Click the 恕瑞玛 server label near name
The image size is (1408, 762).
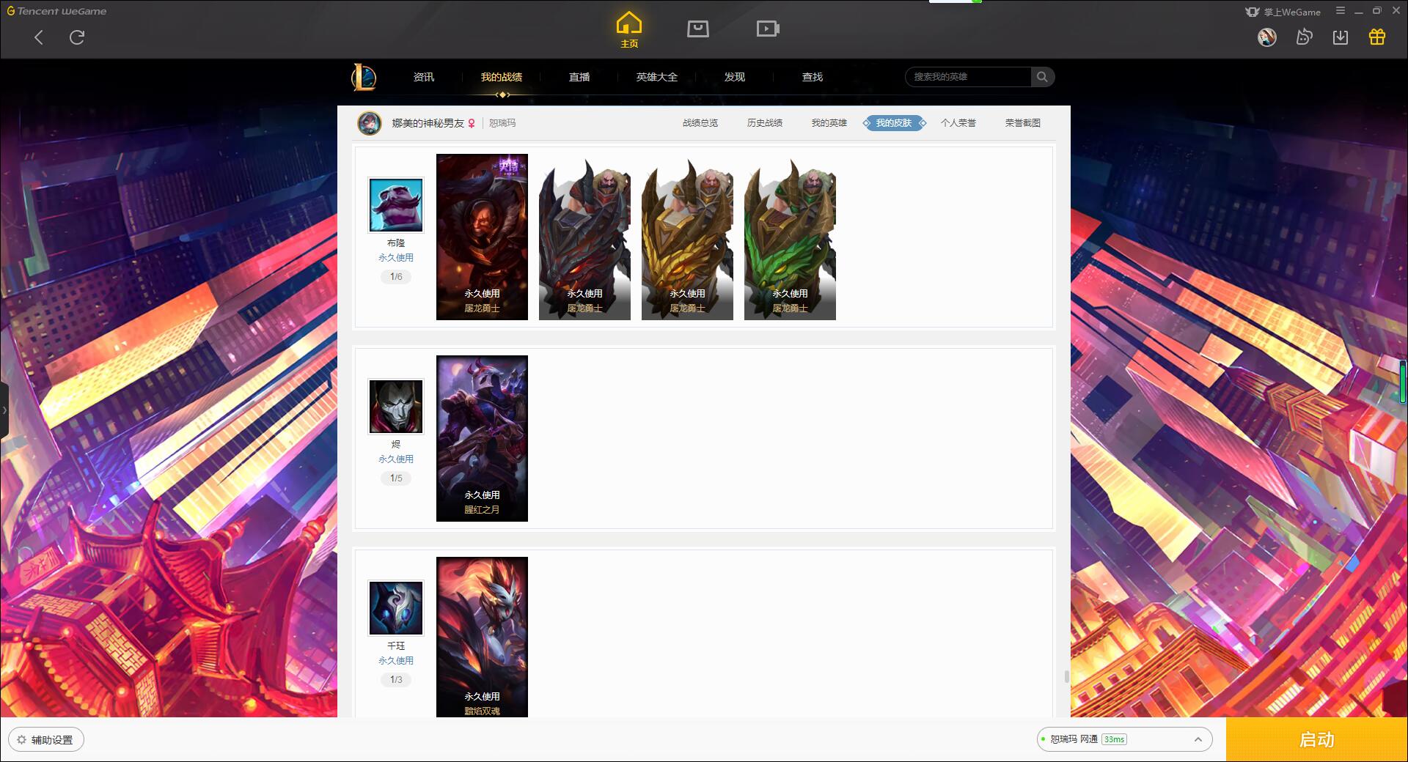502,123
